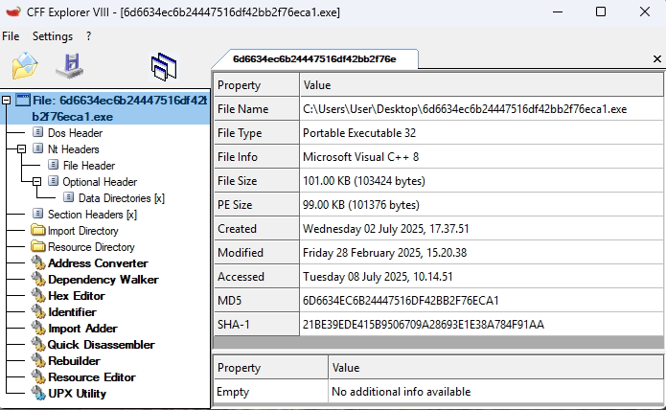666x410 pixels.
Task: Click the Hex Editor tool icon
Action: tap(38, 295)
